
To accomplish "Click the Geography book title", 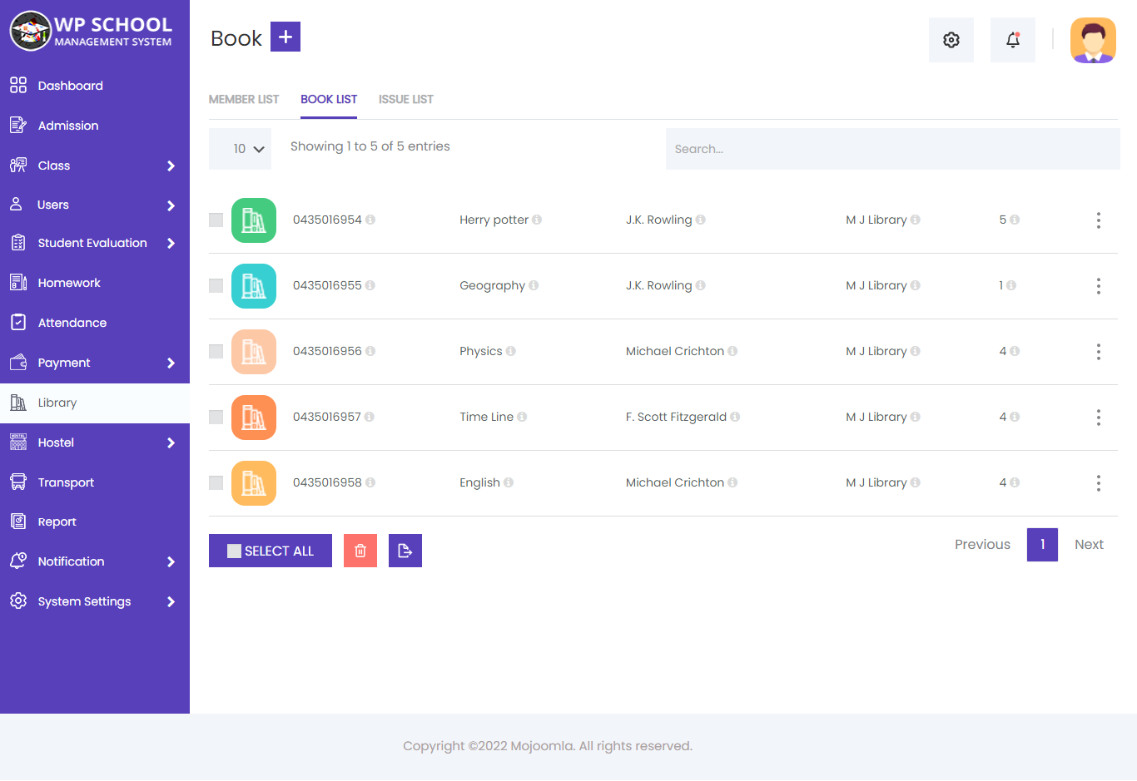I will pos(492,285).
